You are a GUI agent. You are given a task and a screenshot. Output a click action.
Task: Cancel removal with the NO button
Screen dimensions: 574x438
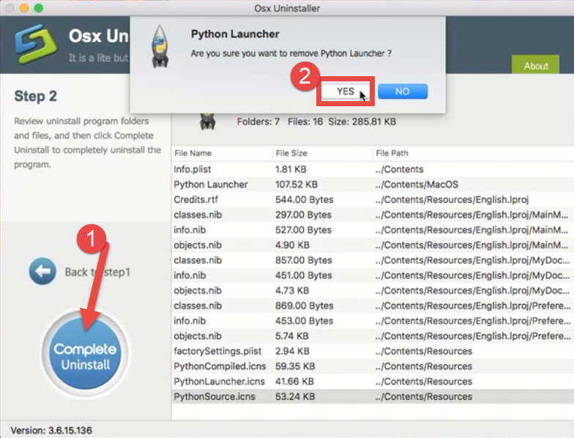coord(402,92)
